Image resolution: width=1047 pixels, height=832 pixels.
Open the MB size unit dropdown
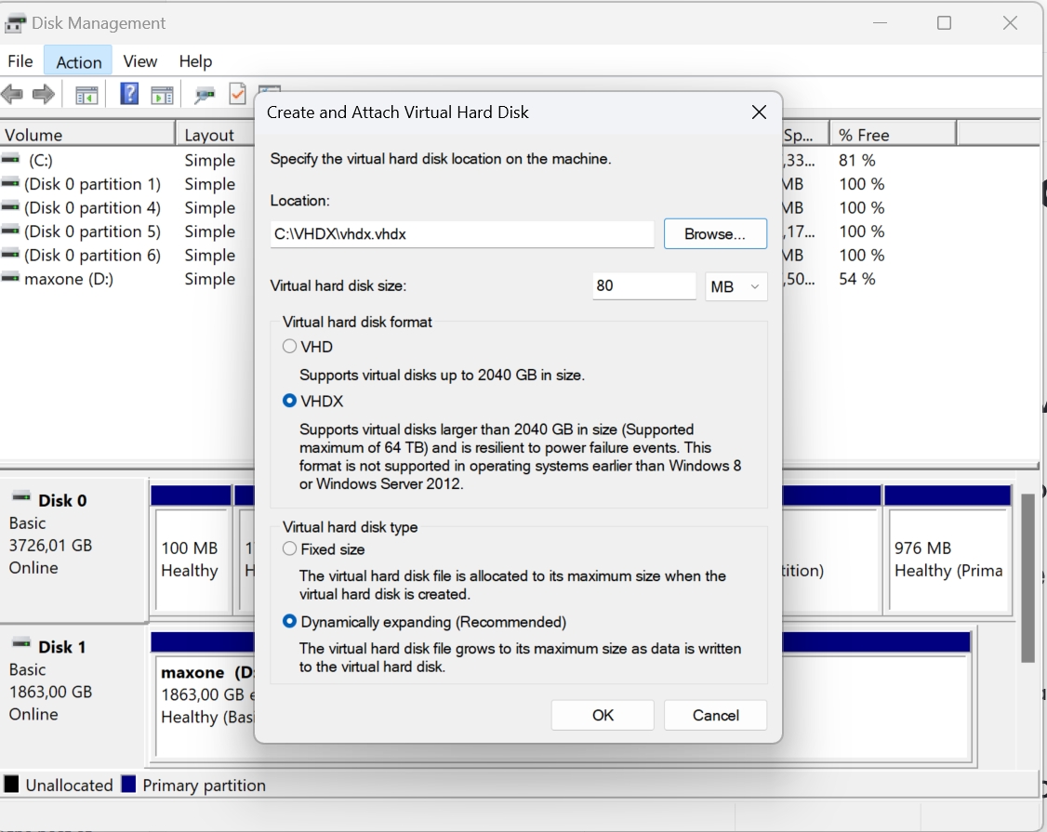[736, 287]
